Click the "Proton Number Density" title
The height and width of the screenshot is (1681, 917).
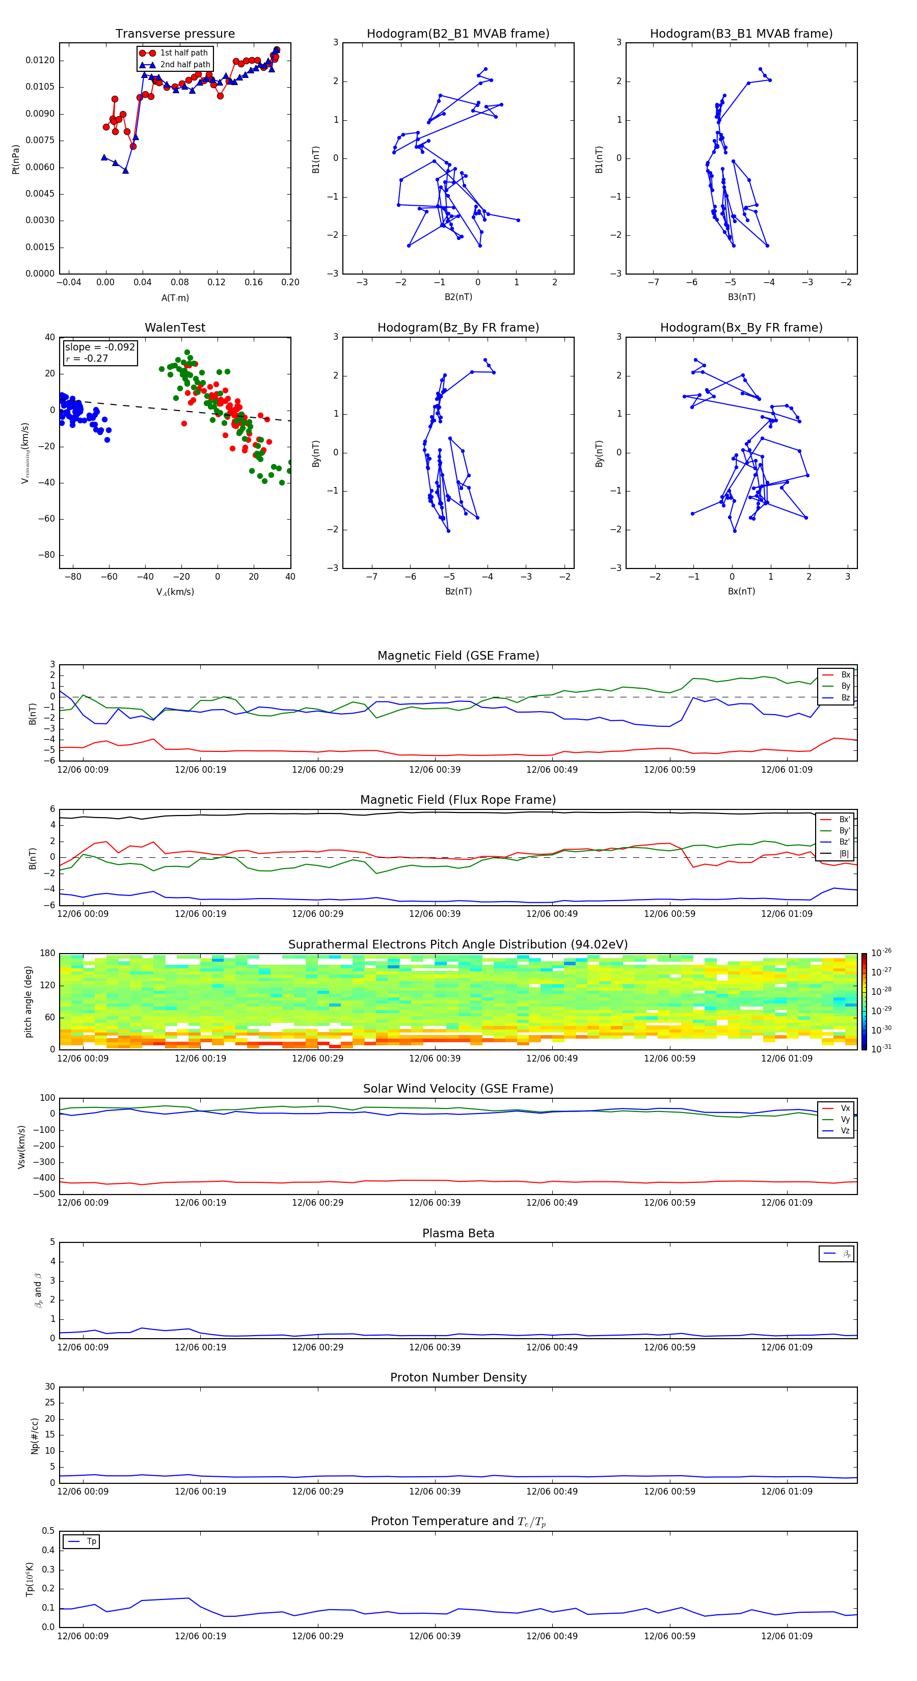458,1377
